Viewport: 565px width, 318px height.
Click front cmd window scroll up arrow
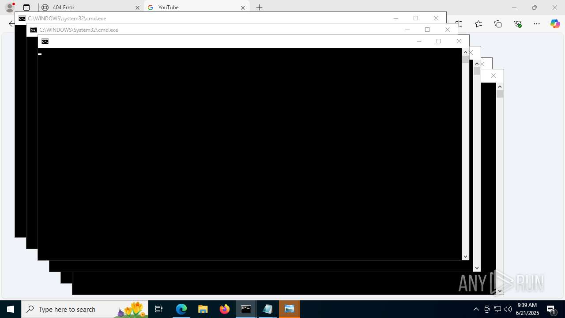(x=465, y=52)
